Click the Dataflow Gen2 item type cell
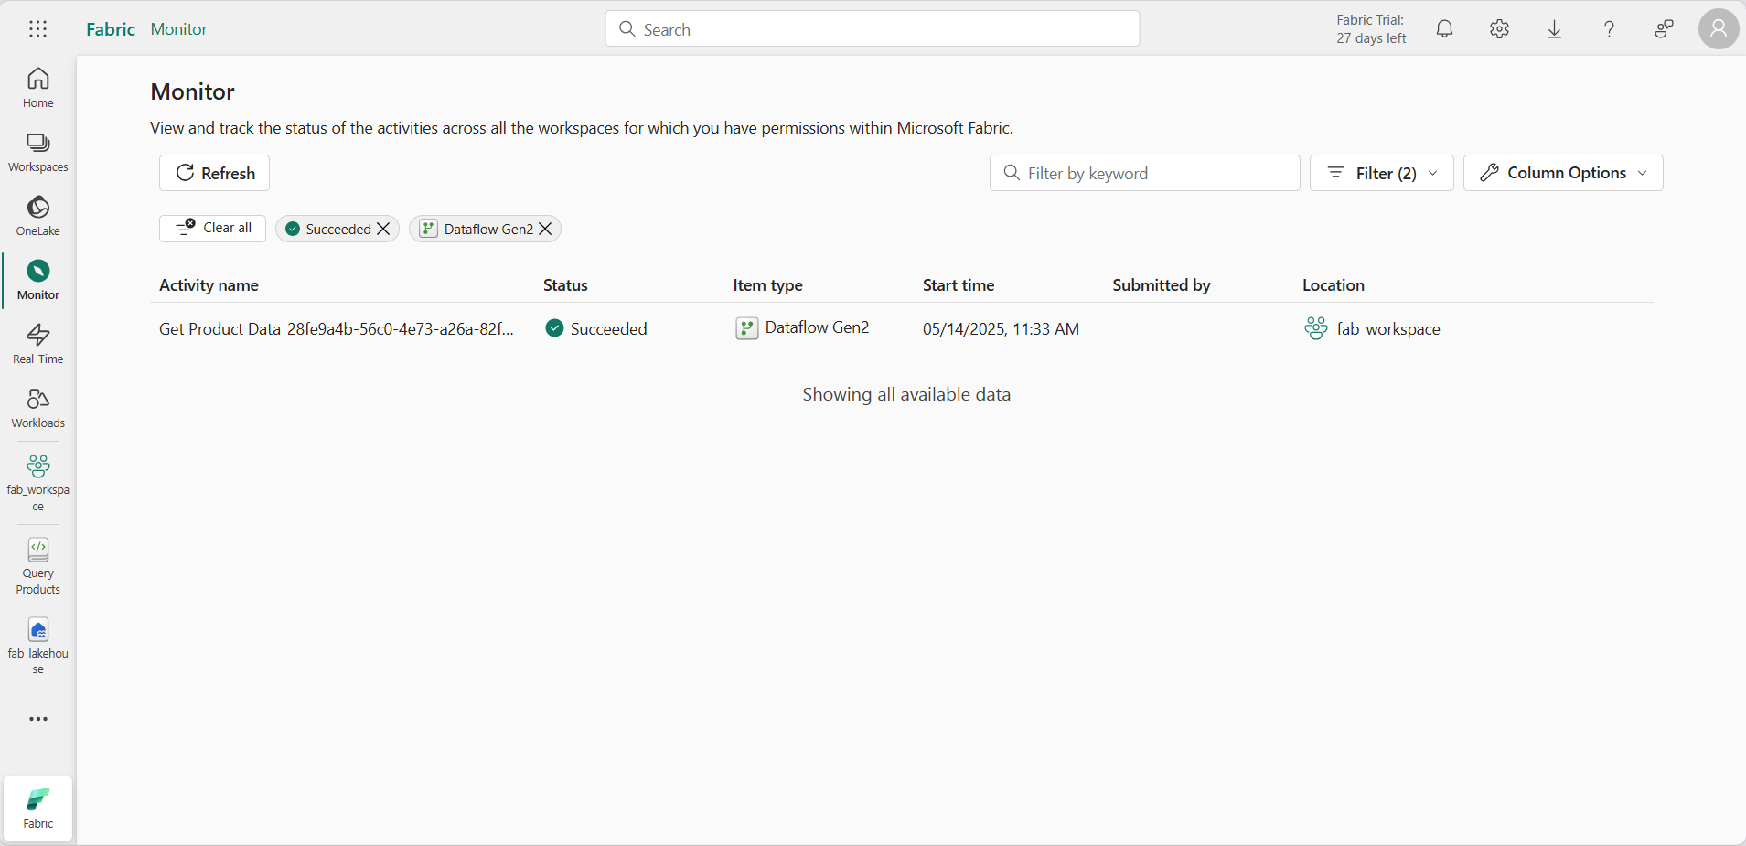The width and height of the screenshot is (1746, 846). pyautogui.click(x=802, y=328)
